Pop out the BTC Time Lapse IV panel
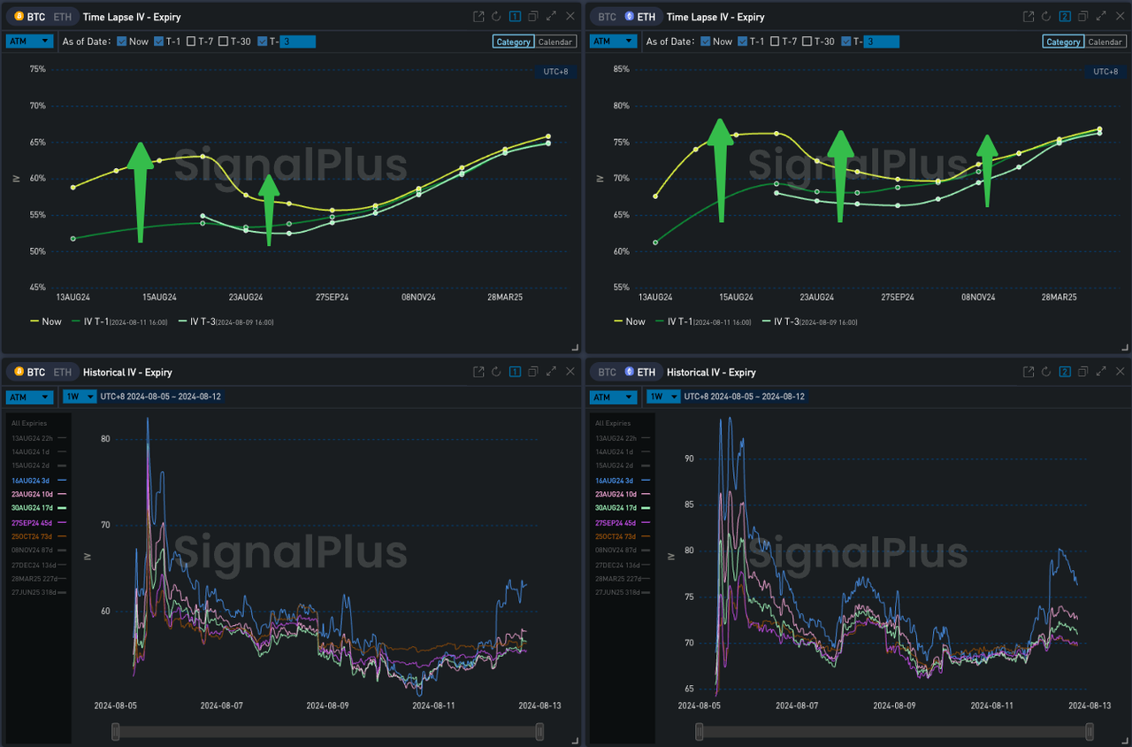The height and width of the screenshot is (747, 1132). 478,17
